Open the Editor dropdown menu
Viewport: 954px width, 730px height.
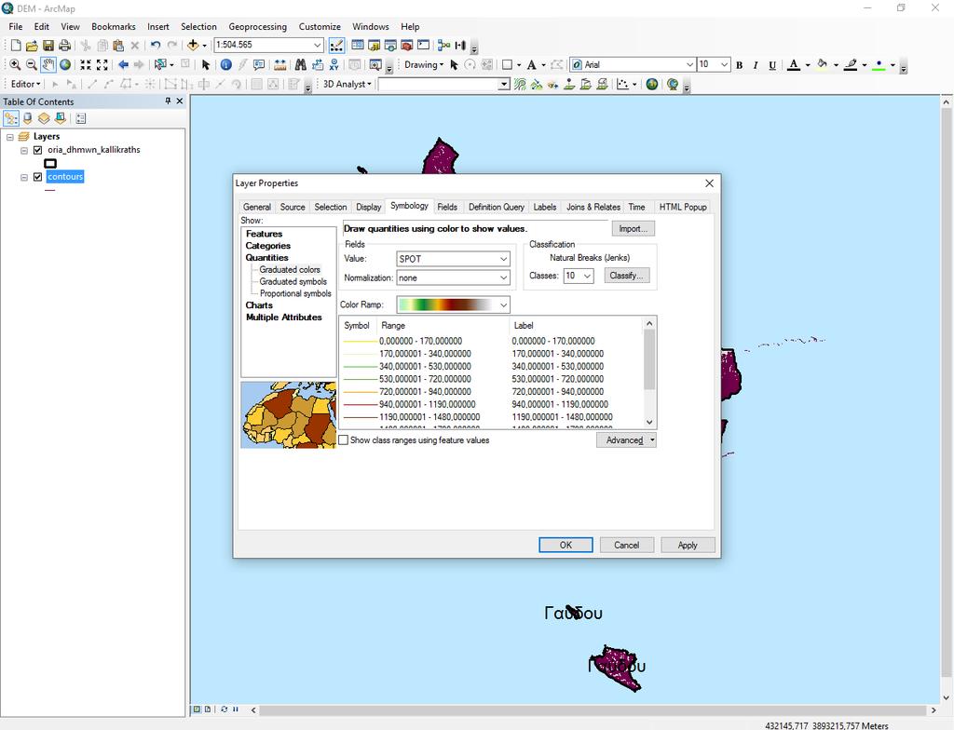click(x=25, y=84)
